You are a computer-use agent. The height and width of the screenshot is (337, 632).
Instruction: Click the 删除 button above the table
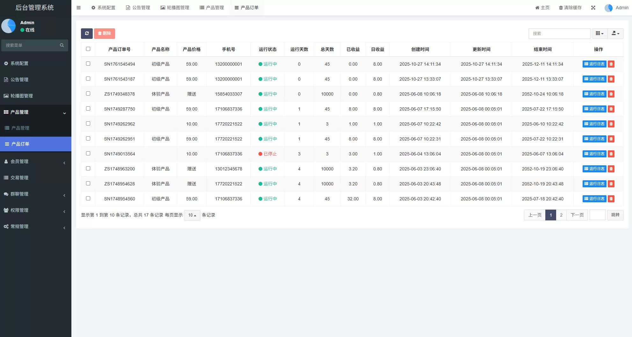coord(105,33)
